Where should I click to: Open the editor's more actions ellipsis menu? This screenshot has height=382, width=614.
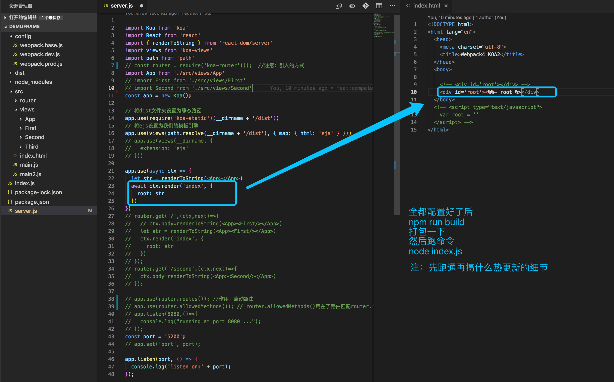(392, 6)
